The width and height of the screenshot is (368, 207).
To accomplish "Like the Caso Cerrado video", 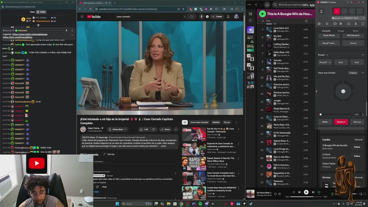I will tap(143, 129).
